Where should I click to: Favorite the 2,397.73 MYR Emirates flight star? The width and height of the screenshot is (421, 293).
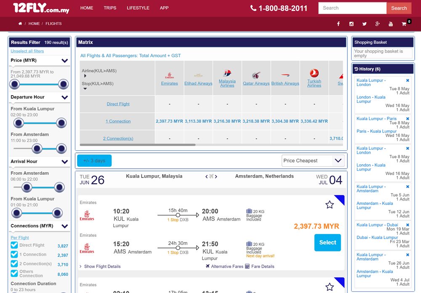tap(330, 205)
